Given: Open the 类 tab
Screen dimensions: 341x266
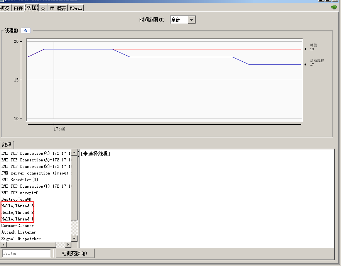Looking at the screenshot, I should (43, 8).
